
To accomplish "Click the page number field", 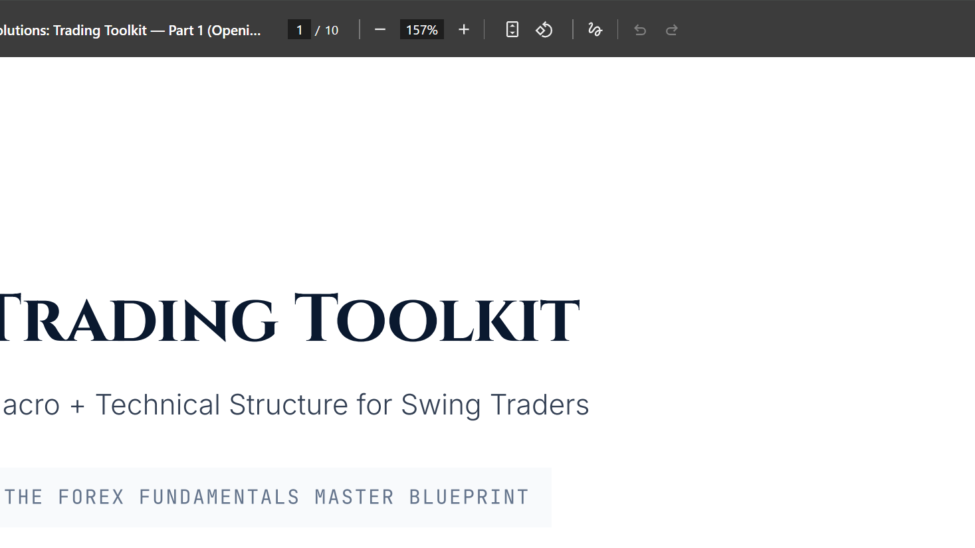I will coord(299,30).
